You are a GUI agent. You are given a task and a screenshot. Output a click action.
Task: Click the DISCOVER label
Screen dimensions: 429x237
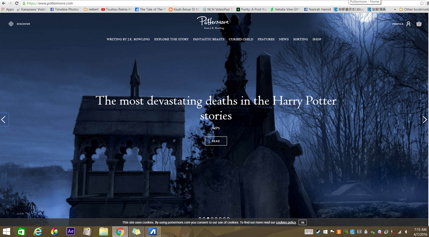click(23, 24)
